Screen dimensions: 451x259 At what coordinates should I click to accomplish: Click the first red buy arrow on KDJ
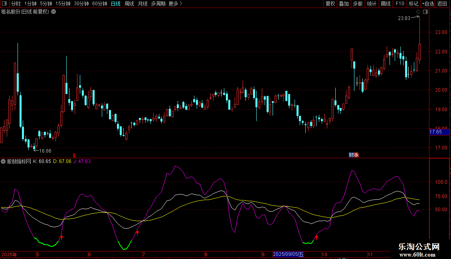click(61, 238)
